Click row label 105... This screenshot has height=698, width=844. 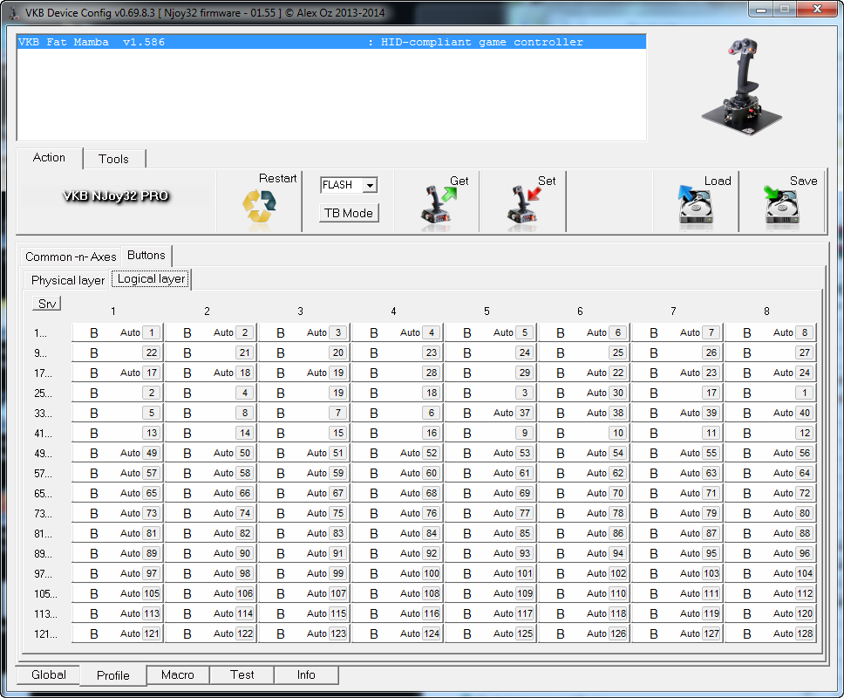45,594
